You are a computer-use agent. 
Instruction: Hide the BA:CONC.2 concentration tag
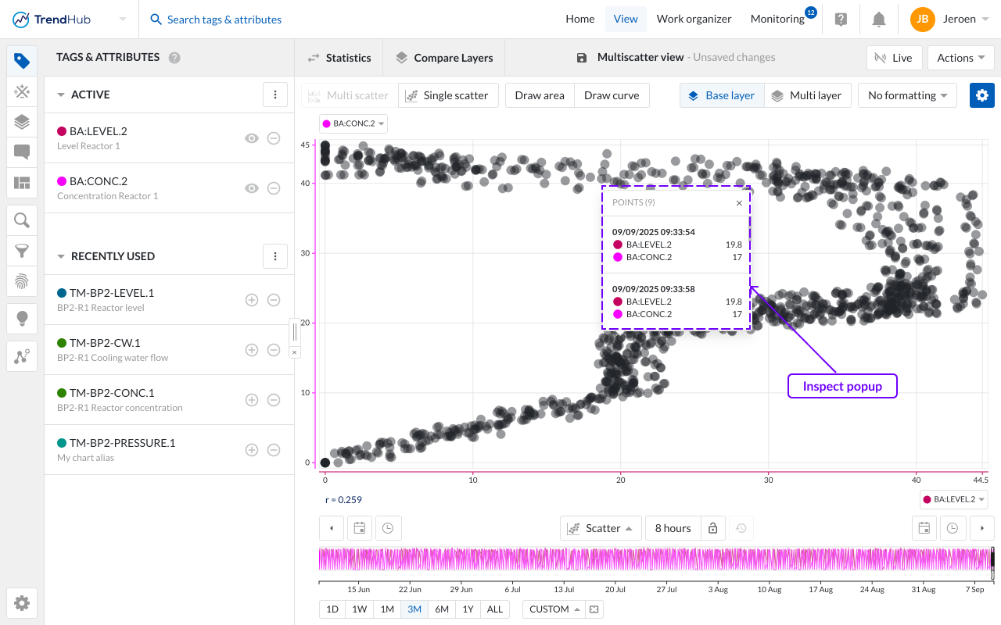tap(252, 188)
